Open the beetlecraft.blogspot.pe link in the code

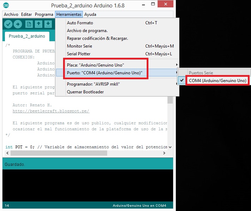pyautogui.click(x=51, y=111)
